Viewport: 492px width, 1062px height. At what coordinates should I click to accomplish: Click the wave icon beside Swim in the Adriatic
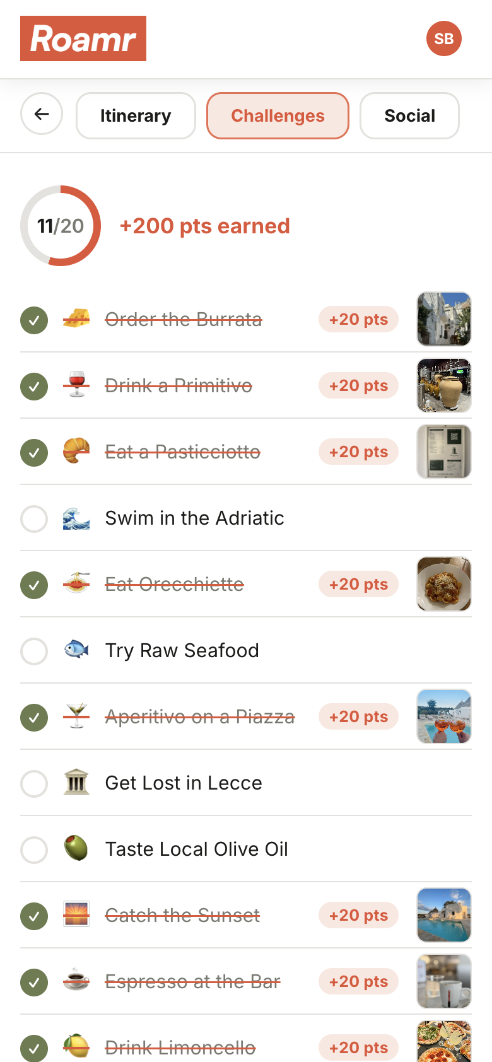[x=76, y=518]
